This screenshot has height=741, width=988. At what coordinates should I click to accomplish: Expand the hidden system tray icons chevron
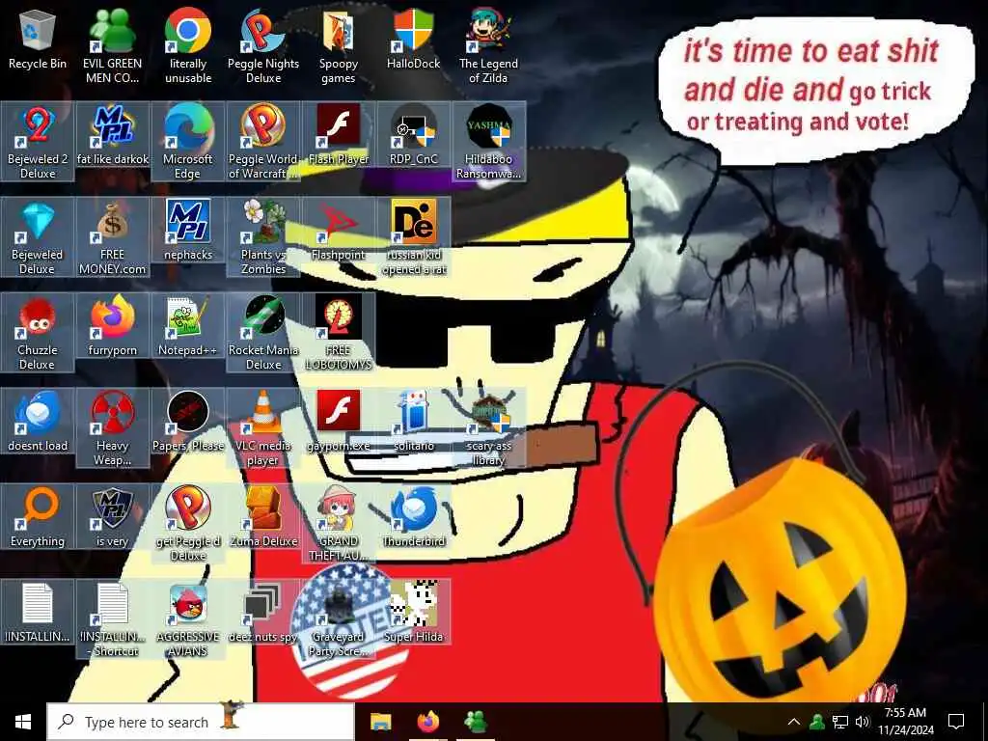coord(794,722)
